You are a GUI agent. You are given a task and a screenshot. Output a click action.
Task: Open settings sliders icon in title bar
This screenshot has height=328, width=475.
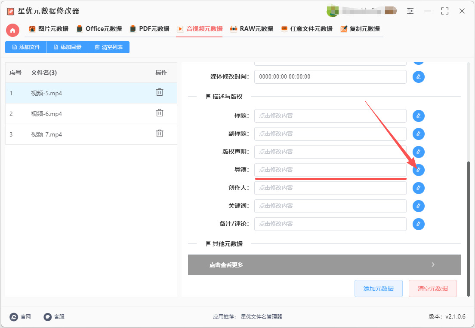410,11
